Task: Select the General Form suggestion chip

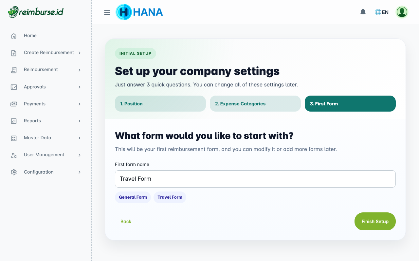Action: 133,197
